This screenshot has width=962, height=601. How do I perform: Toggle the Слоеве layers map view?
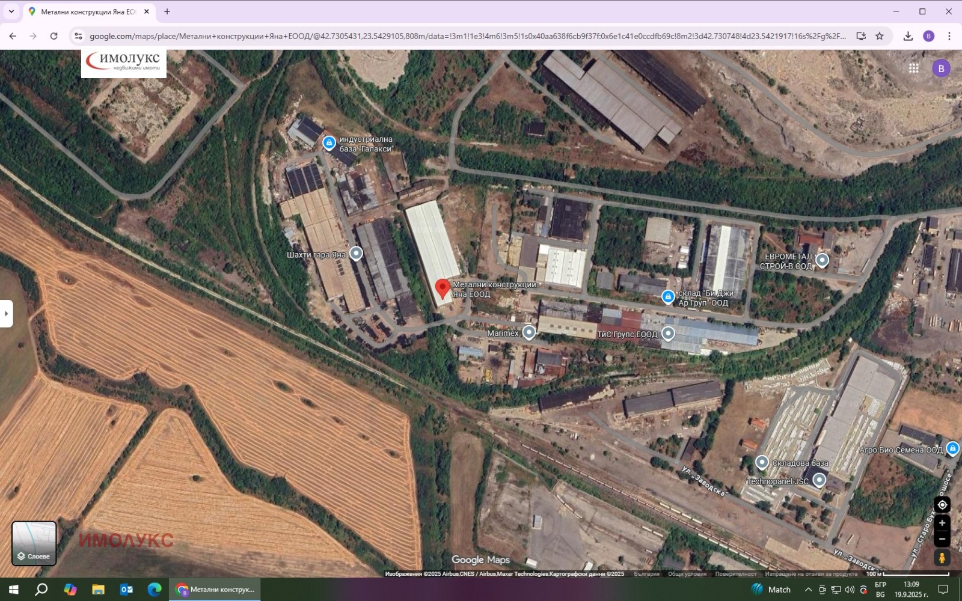tap(34, 543)
